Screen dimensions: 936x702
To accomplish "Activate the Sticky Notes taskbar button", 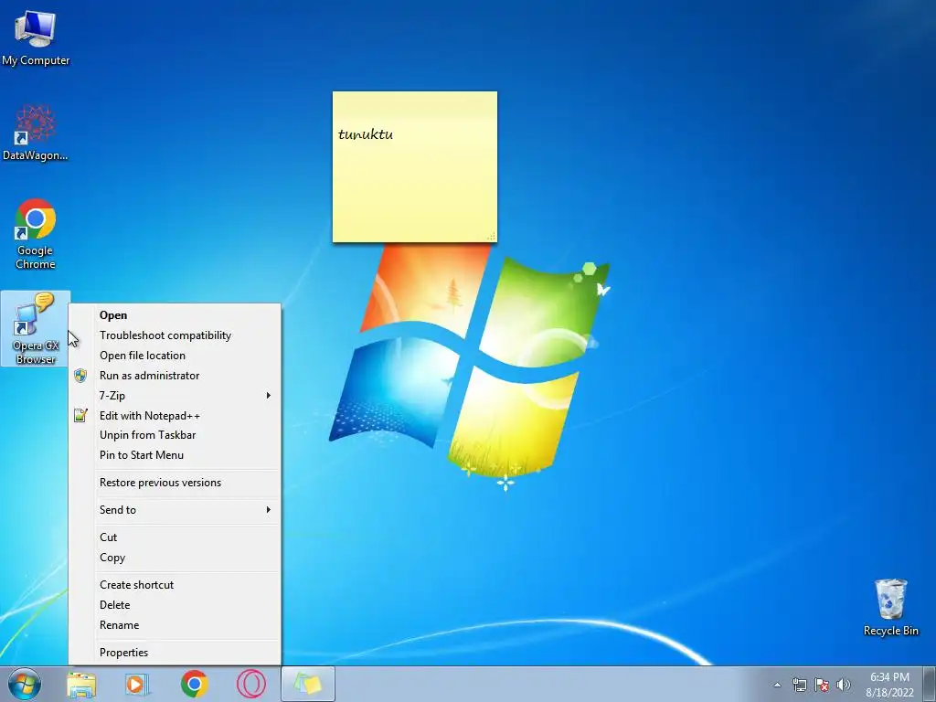I will (308, 684).
